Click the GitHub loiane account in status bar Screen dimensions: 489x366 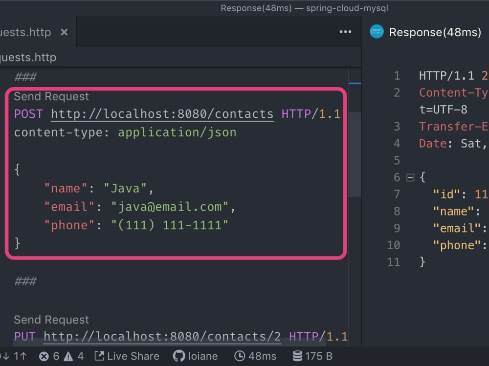coord(195,356)
